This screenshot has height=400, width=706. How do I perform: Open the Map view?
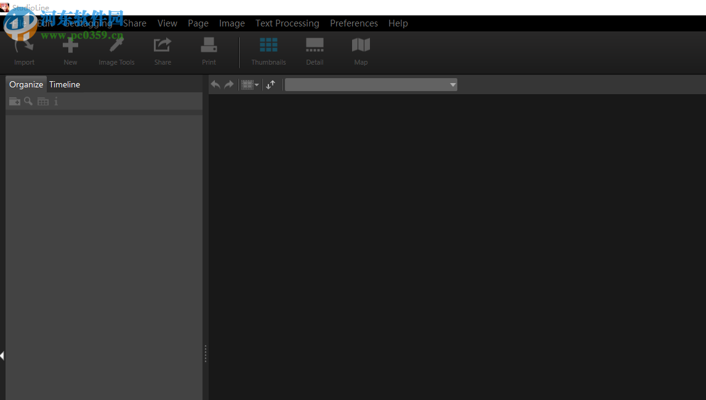click(x=361, y=52)
